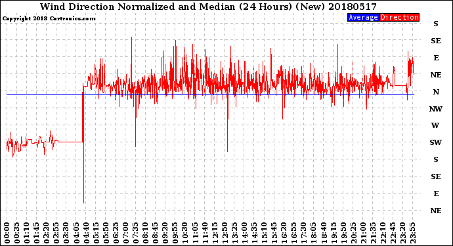453x246 pixels.
Task: Click the 15:10 time label
Action: pos(264,233)
